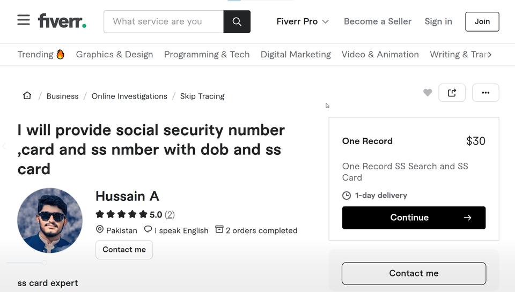Share this gig via share icon
The height and width of the screenshot is (292, 515).
[452, 93]
